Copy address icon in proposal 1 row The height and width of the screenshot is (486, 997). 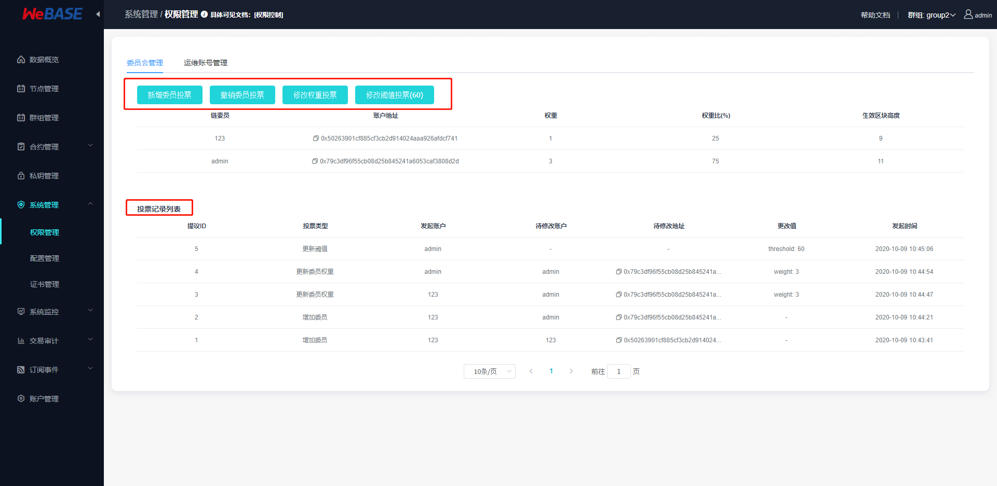click(x=619, y=340)
